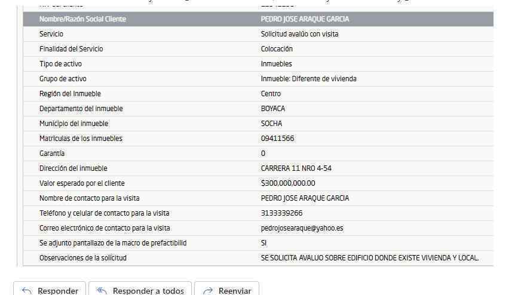Click the email pedrojosearaque@yahoo.es

tap(302, 228)
